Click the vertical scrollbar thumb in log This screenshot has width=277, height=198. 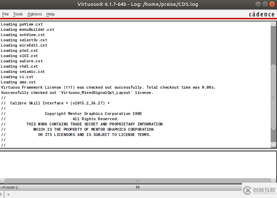click(273, 97)
